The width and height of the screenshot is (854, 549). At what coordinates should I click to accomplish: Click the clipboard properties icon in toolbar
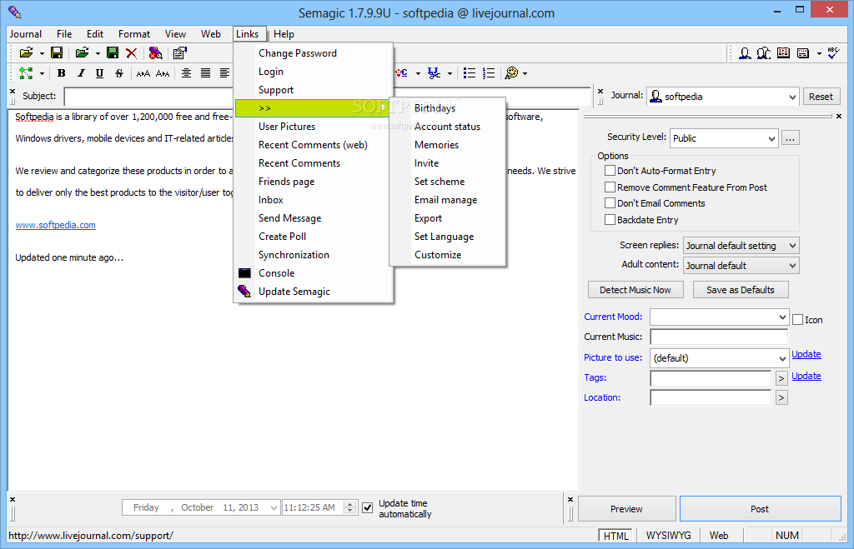coord(180,52)
